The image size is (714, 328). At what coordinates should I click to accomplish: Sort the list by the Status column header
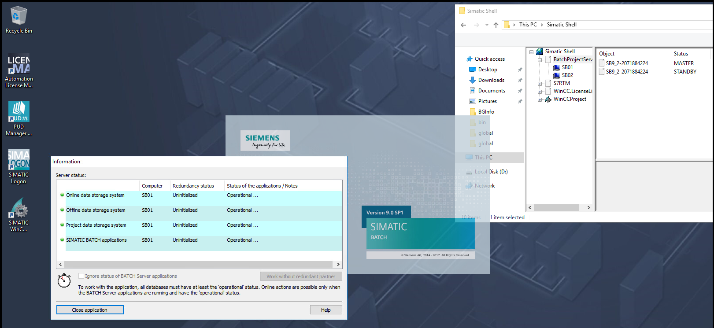click(691, 54)
